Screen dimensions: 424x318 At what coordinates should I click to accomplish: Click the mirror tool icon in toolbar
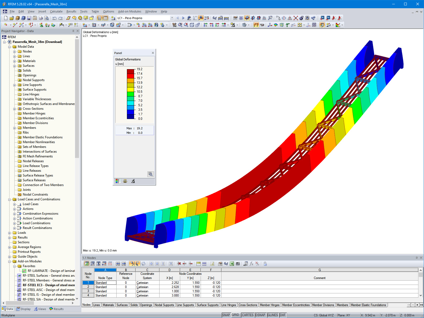290,18
